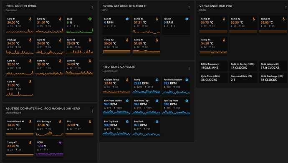Click the Coolant Temp thermometer icon
The image size is (288, 163).
[x=127, y=80]
